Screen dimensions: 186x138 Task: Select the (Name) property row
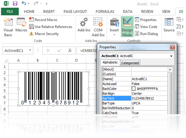135,79
